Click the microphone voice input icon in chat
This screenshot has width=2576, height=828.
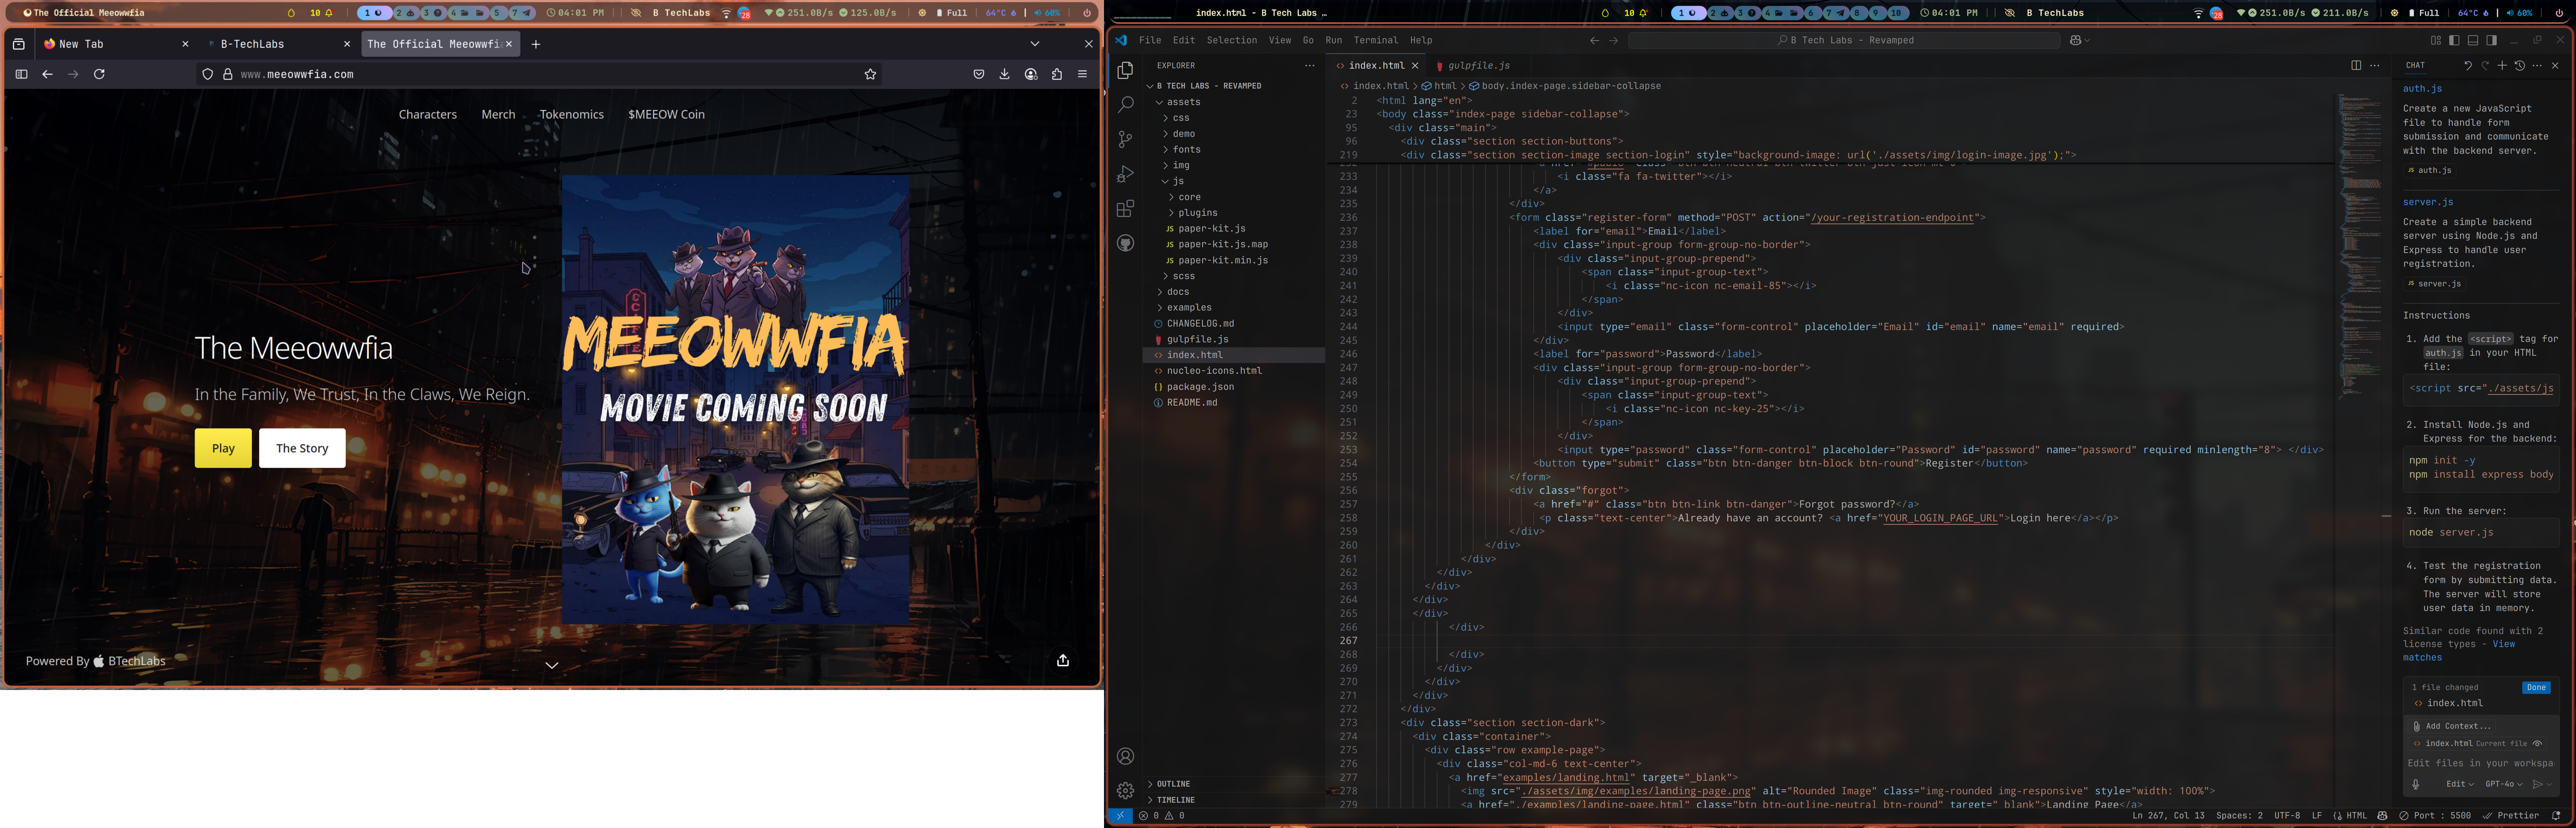coord(2416,784)
